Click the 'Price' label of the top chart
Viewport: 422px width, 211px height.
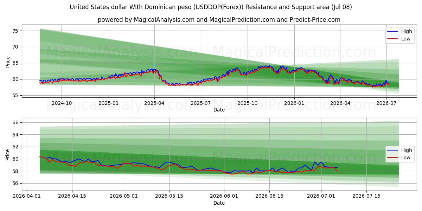point(8,61)
